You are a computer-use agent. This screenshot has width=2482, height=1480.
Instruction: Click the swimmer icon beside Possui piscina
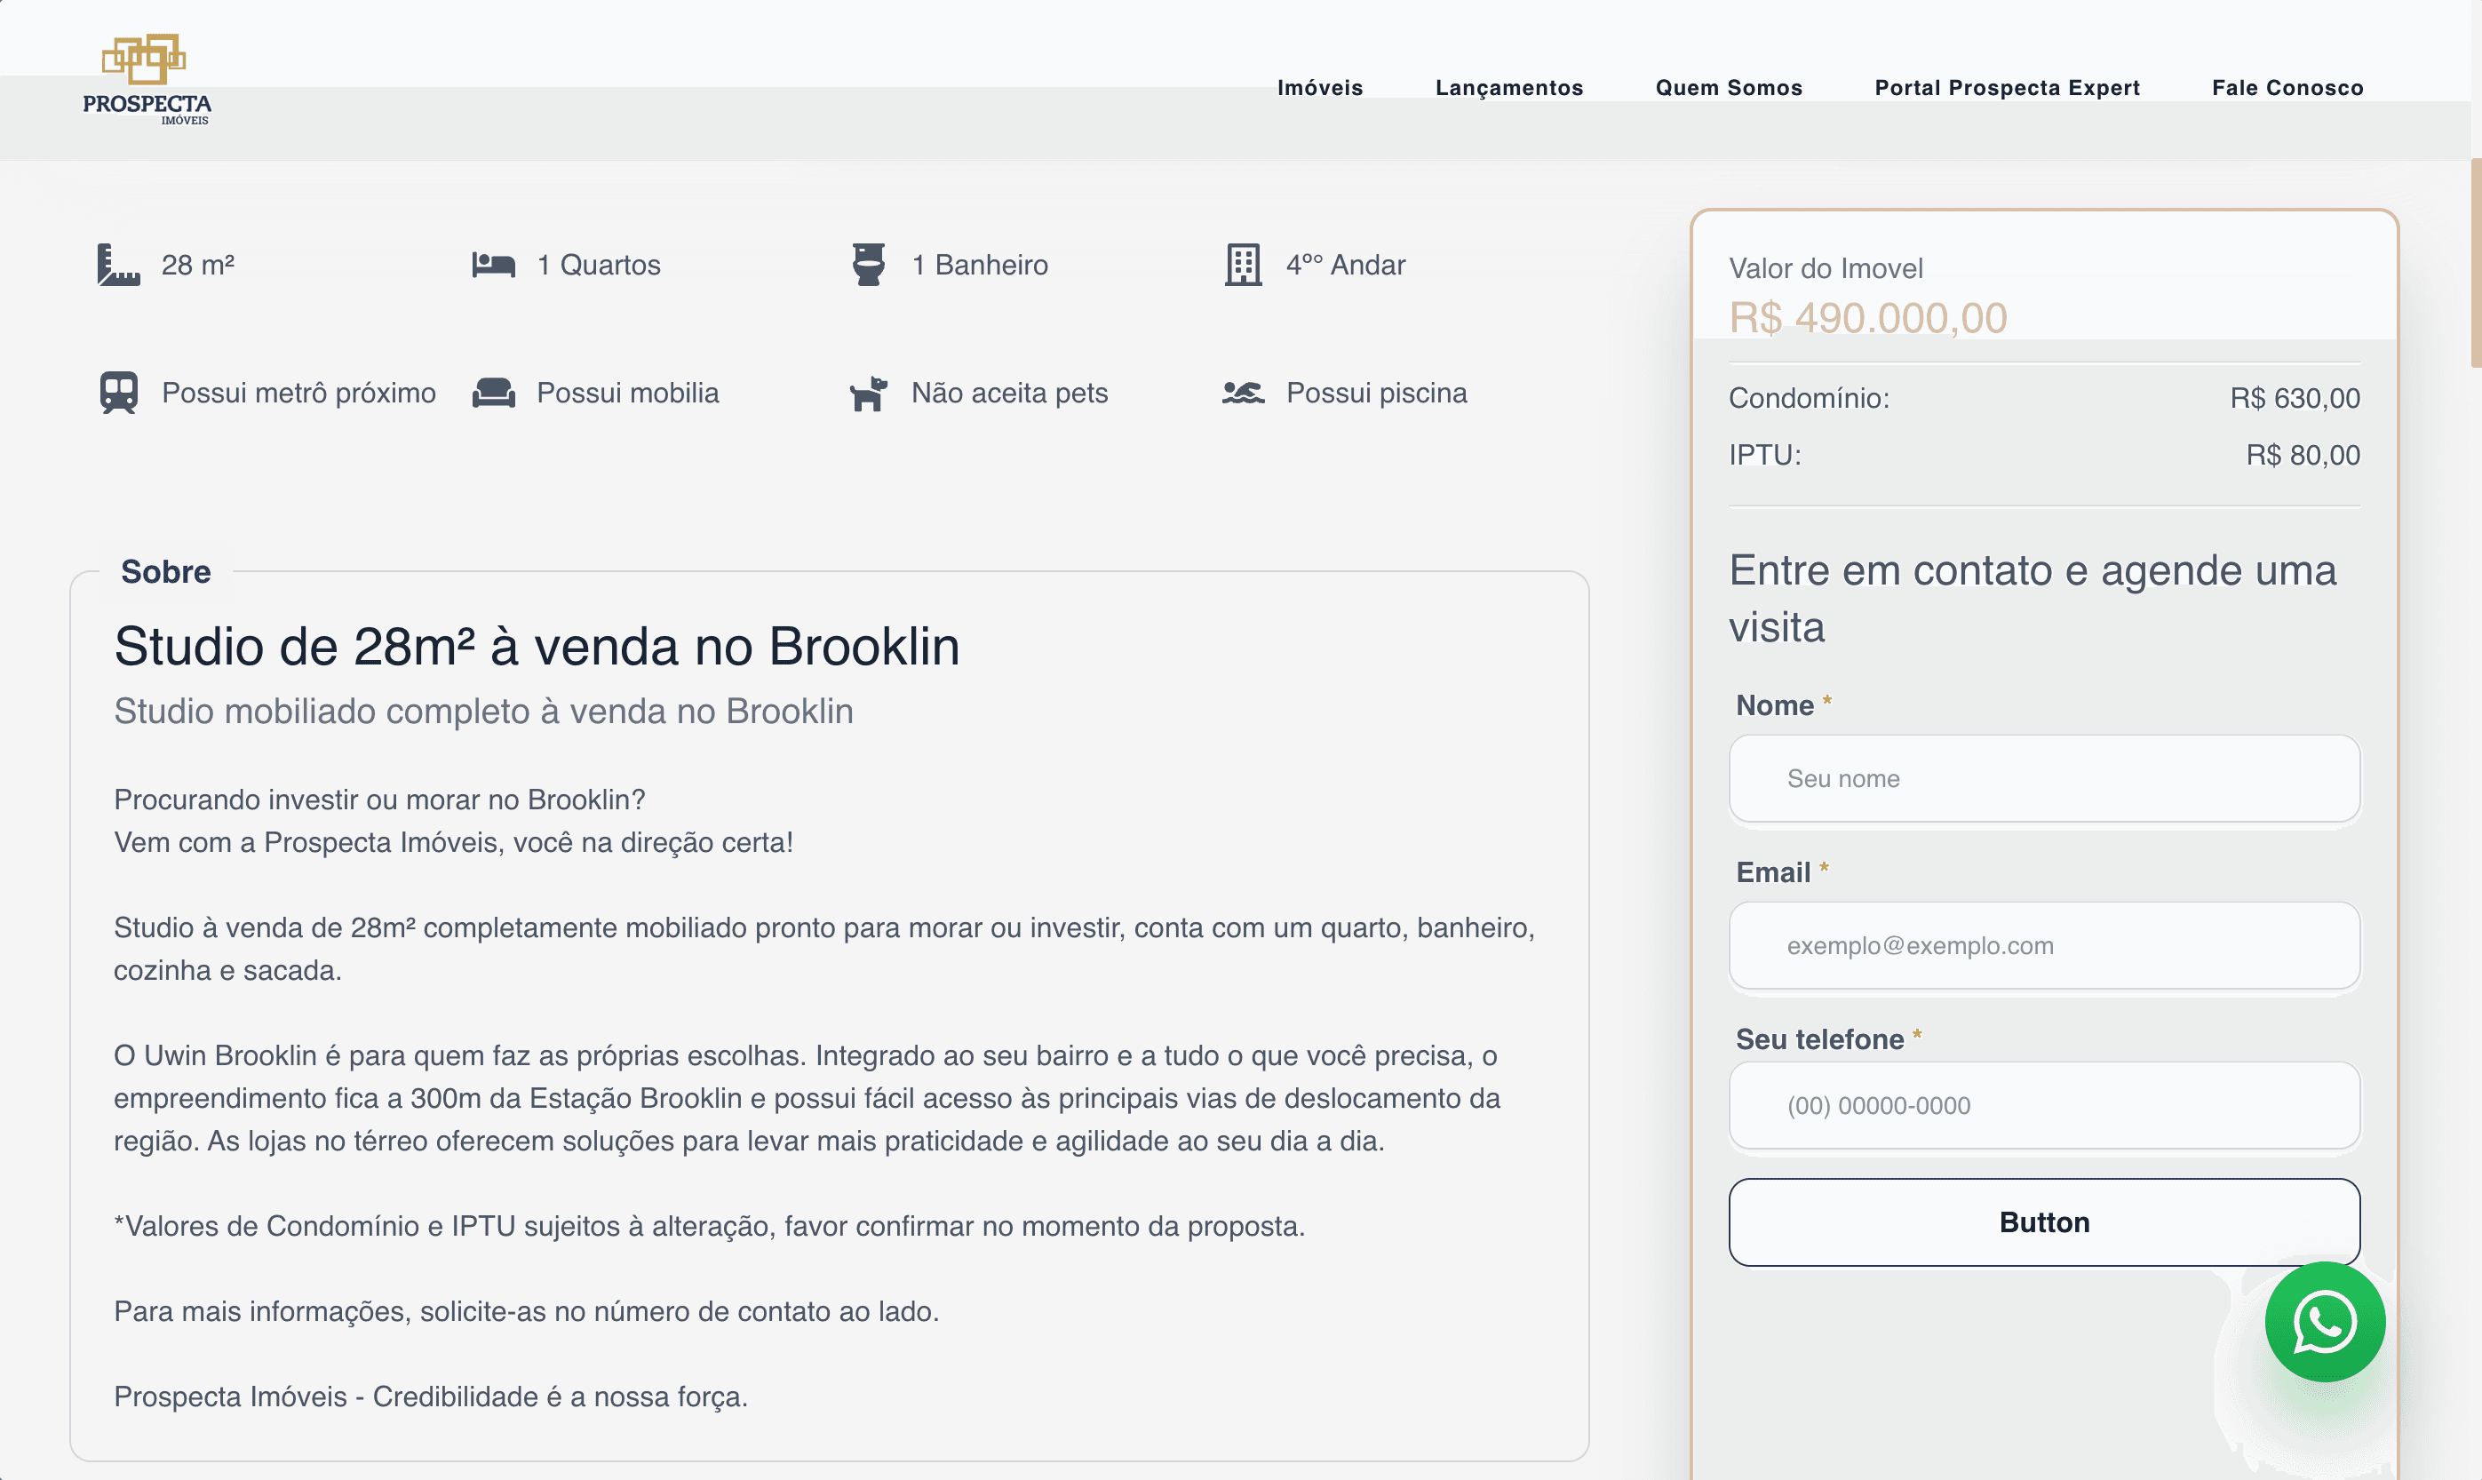[x=1244, y=393]
